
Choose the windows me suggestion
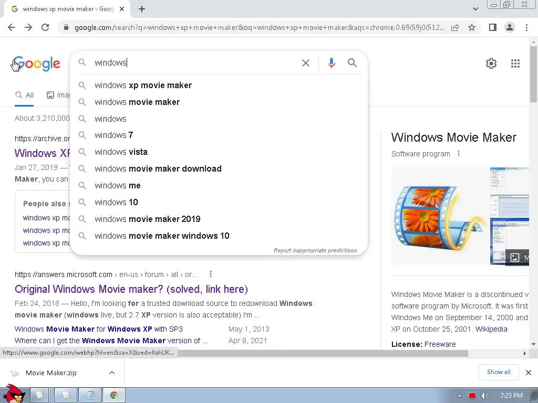tap(219, 186)
